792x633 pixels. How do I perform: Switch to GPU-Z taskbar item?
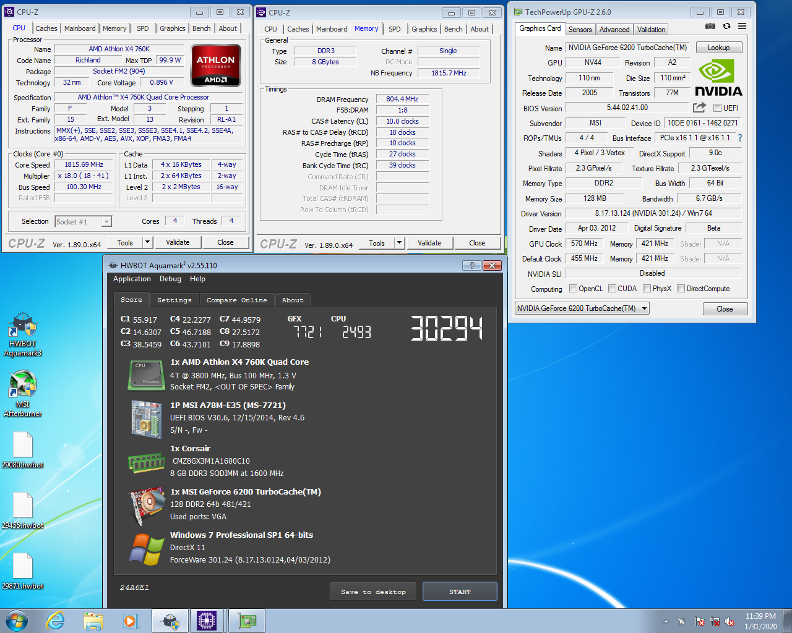pyautogui.click(x=247, y=621)
